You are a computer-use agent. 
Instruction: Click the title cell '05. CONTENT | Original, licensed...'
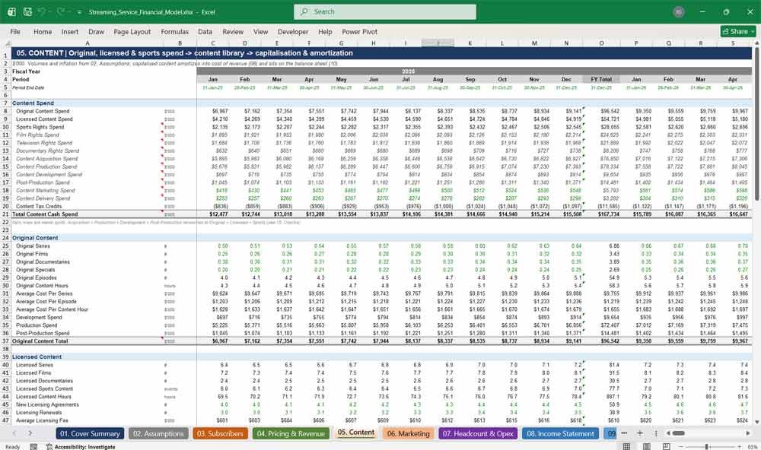coord(184,53)
